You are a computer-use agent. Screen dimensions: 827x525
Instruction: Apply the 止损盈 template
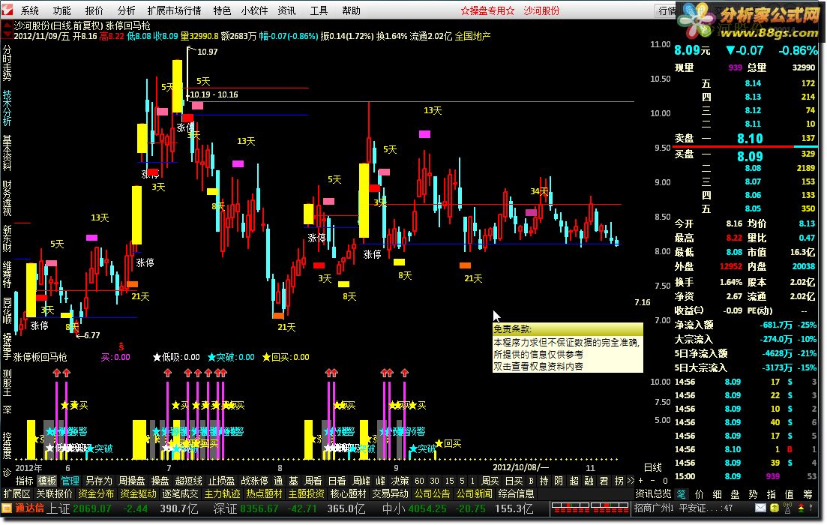(x=221, y=481)
